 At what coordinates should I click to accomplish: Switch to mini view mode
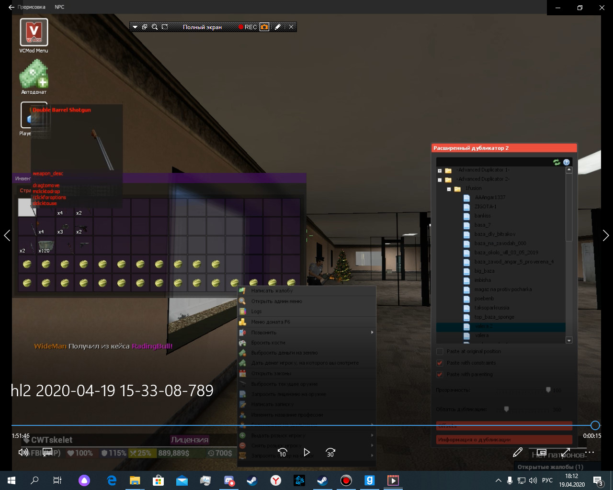click(542, 452)
